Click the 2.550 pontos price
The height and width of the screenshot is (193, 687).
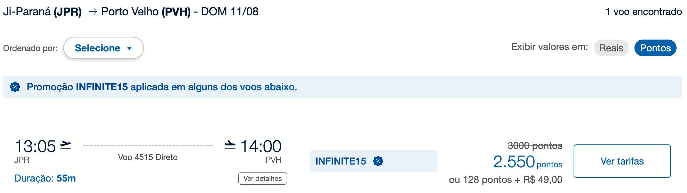[528, 162]
